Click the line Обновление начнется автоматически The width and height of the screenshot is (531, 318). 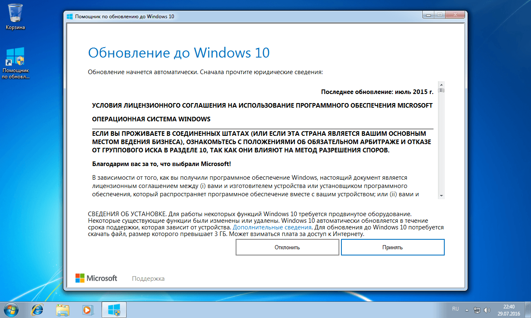(x=205, y=72)
